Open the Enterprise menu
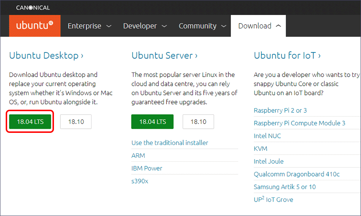 (x=90, y=26)
